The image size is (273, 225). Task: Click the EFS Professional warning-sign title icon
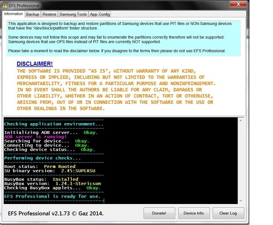coord(5,6)
